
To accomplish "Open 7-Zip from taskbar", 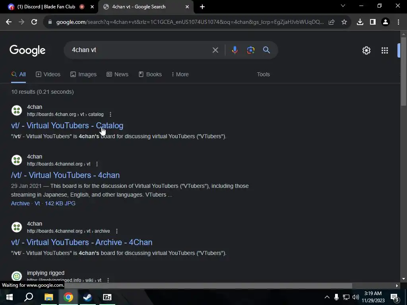I will click(x=107, y=297).
